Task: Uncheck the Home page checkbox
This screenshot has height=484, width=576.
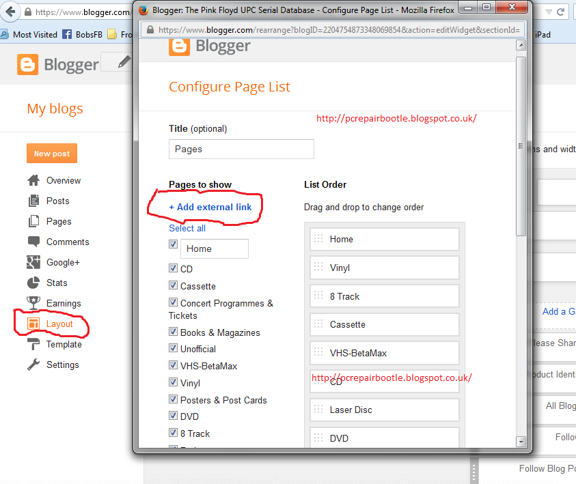Action: pos(173,244)
